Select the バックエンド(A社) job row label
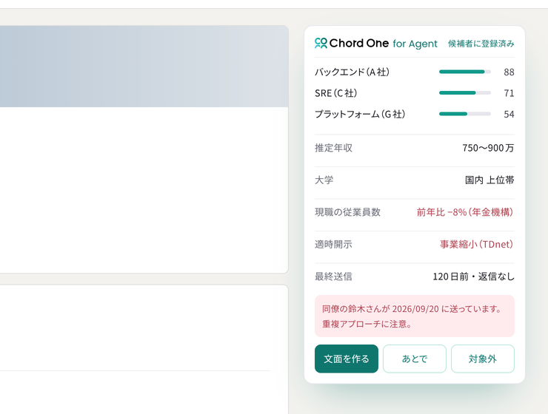Screen dimensions: 548x414 [x=352, y=72]
